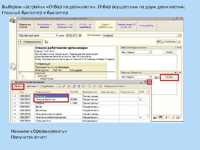Click Подбор in Отбор по Должности
Viewport: 200px width, 150px height.
pyautogui.click(x=169, y=77)
